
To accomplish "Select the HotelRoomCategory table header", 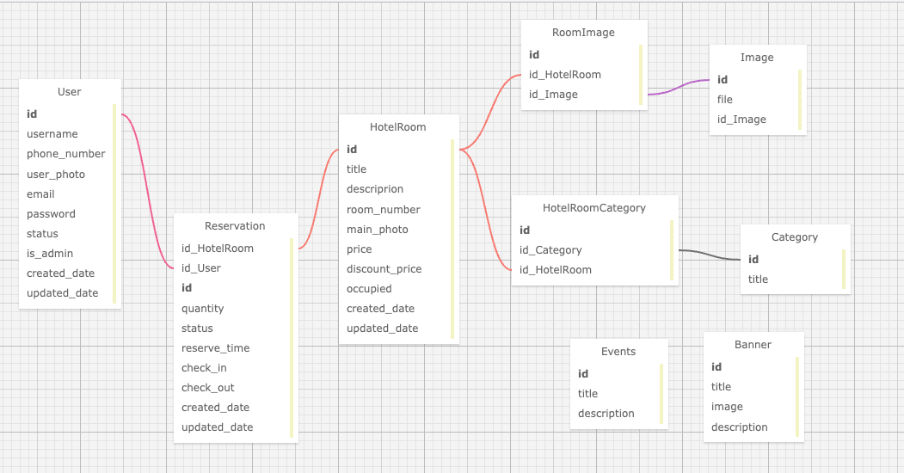I will pyautogui.click(x=593, y=208).
